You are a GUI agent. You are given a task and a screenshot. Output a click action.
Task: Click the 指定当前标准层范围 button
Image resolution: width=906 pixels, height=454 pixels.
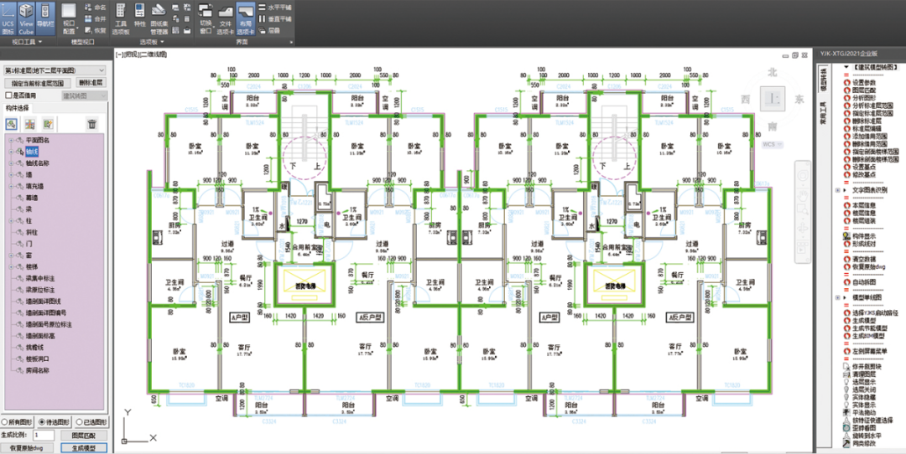point(38,83)
